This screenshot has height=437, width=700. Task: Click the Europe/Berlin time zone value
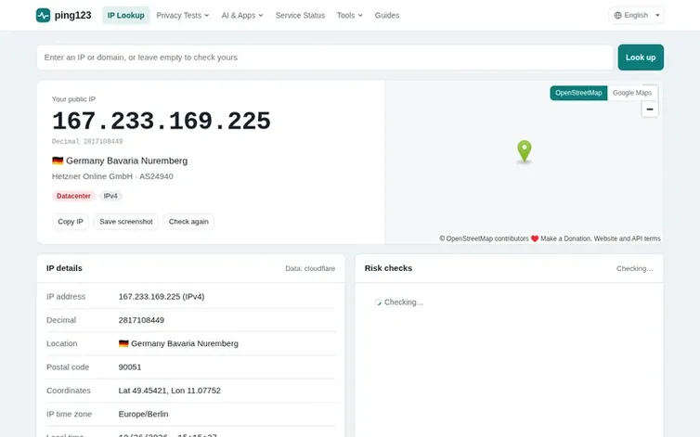point(143,414)
